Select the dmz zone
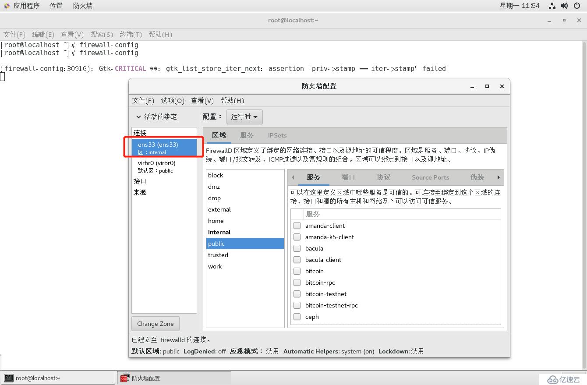 tap(245, 187)
